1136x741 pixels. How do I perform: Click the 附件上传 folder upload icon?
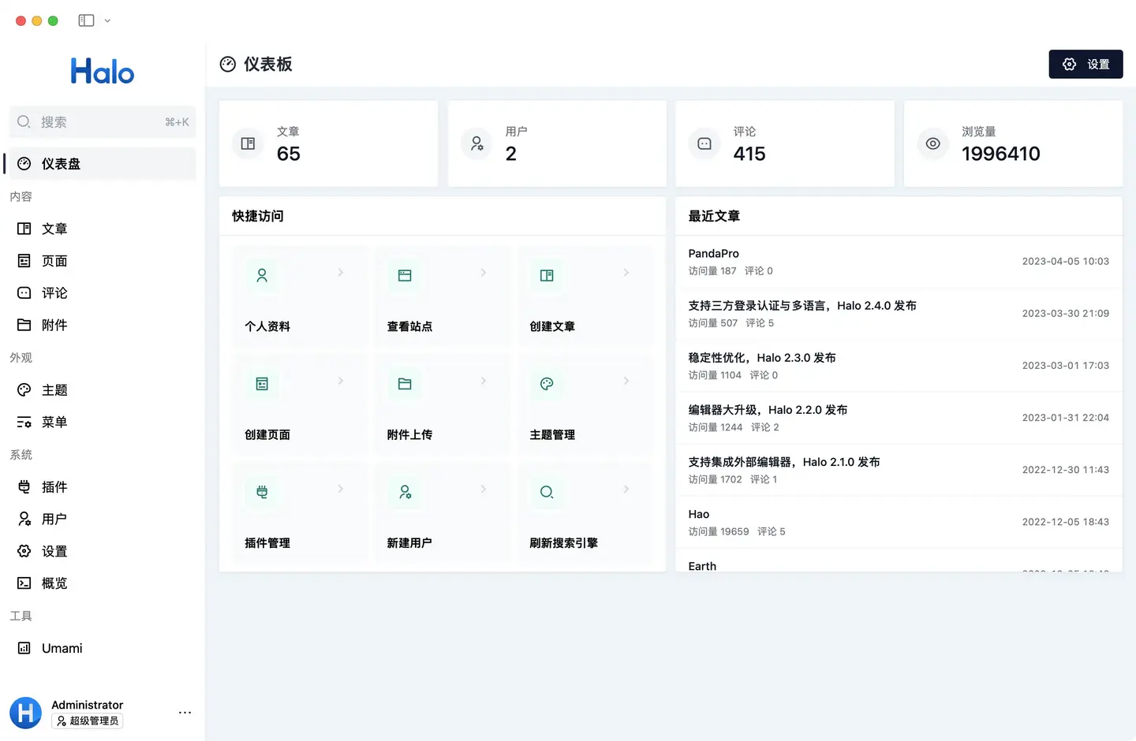[x=404, y=384]
